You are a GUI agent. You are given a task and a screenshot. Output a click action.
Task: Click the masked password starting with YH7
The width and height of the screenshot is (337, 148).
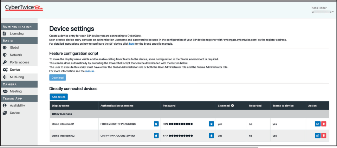click(178, 136)
